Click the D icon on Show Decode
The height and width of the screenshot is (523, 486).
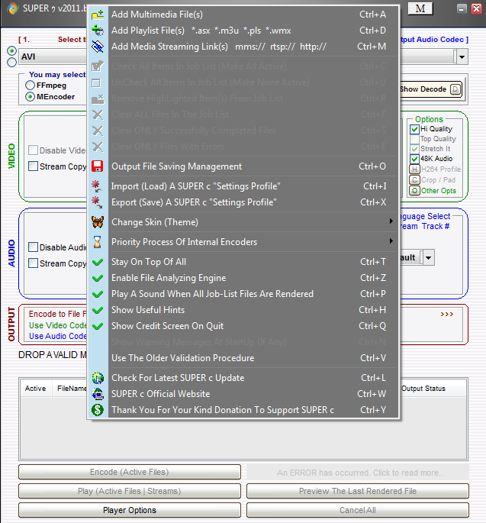click(455, 89)
